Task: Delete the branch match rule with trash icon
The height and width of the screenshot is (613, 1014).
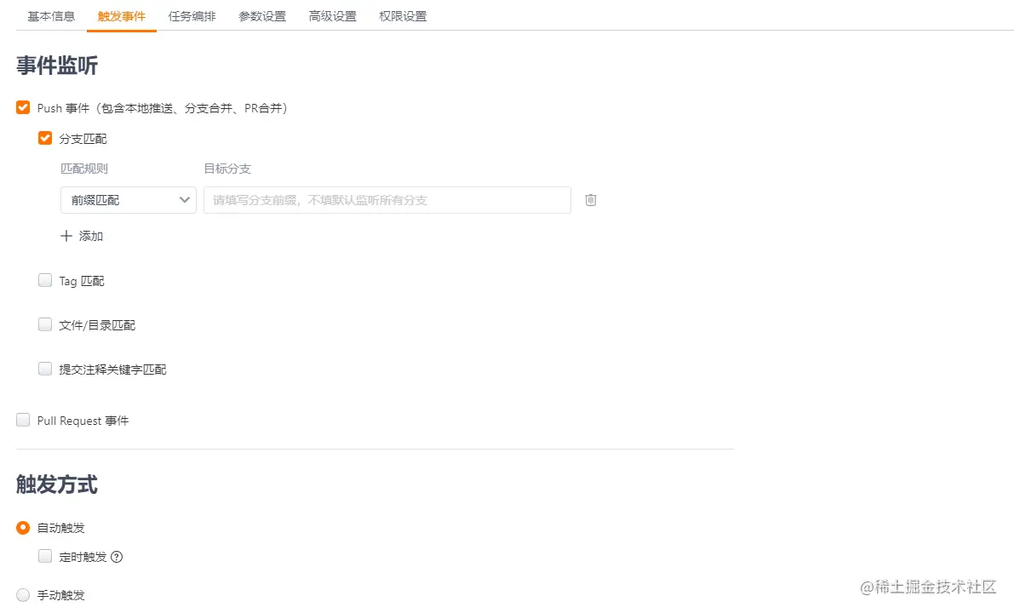Action: 590,200
